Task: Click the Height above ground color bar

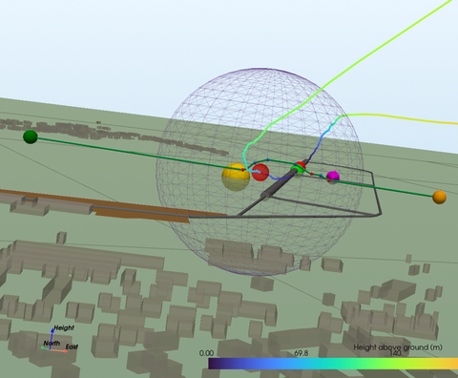Action: (333, 364)
